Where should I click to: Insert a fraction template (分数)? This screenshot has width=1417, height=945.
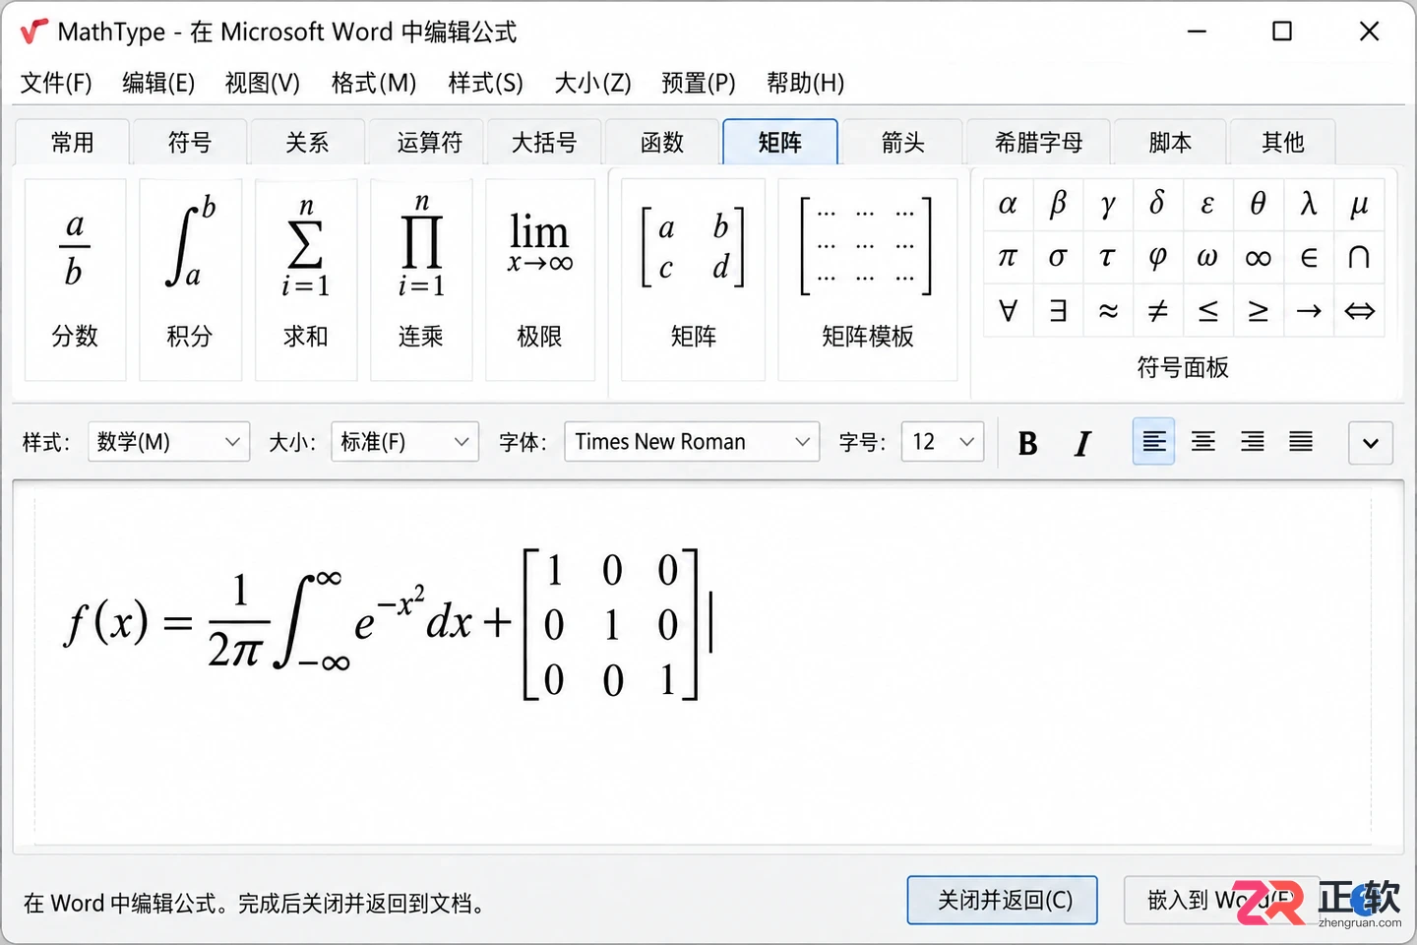point(75,280)
